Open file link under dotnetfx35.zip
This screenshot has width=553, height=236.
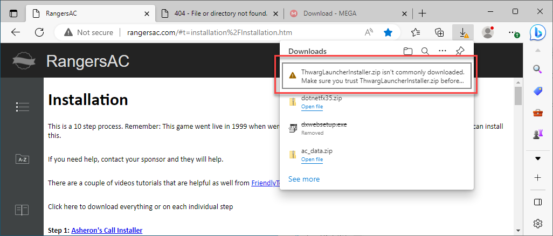click(312, 107)
